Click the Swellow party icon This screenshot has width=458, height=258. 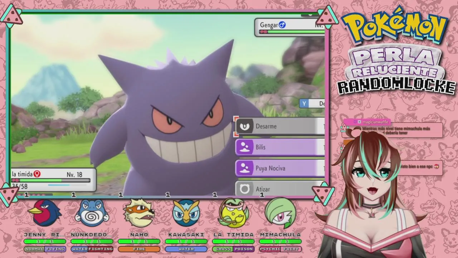(x=45, y=213)
